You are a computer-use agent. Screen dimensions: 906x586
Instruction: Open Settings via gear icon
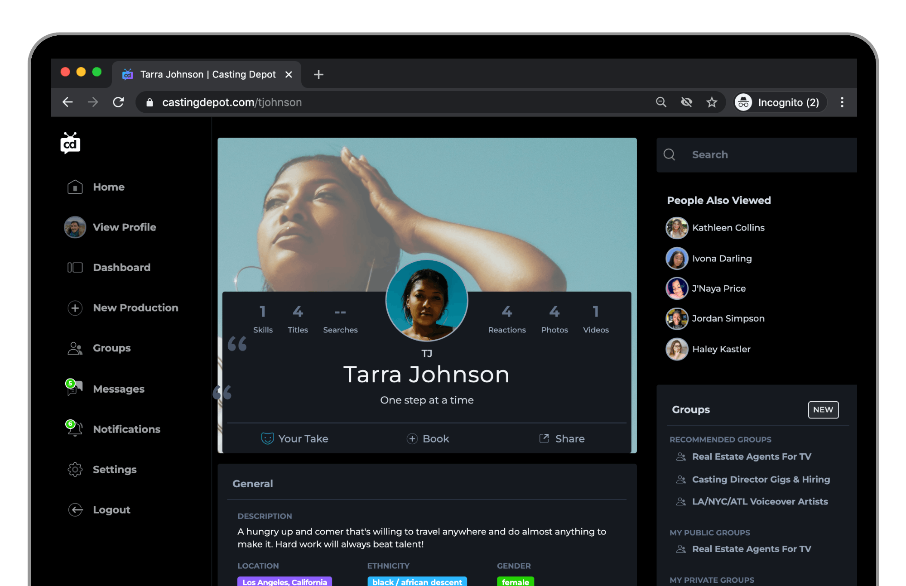click(75, 470)
